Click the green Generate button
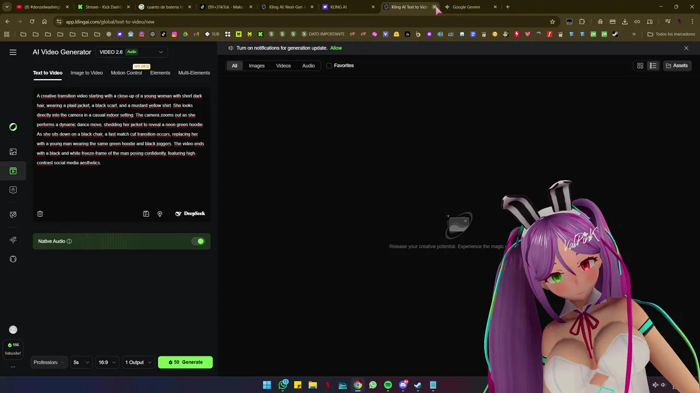The image size is (700, 393). point(185,362)
